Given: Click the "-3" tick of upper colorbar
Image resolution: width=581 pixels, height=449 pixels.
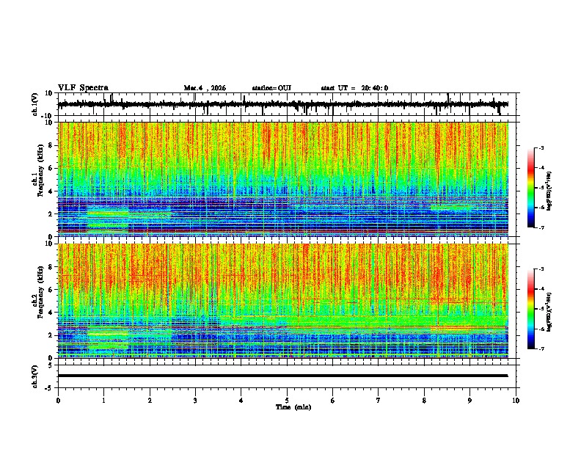Looking at the screenshot, I should click(x=541, y=148).
